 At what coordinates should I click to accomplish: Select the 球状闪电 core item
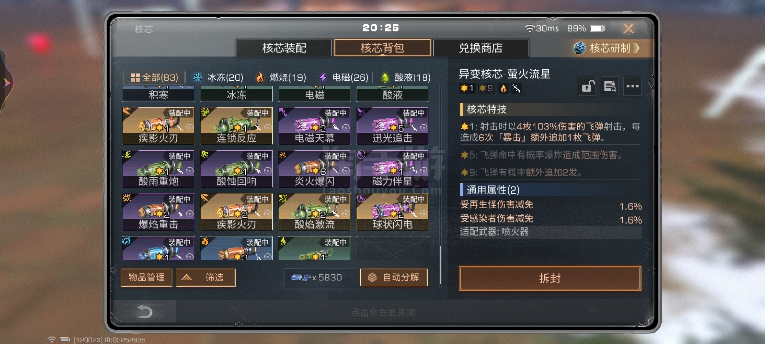point(393,212)
